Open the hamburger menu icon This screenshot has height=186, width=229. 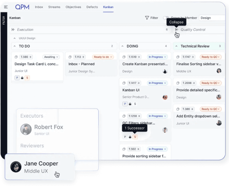coord(6,7)
